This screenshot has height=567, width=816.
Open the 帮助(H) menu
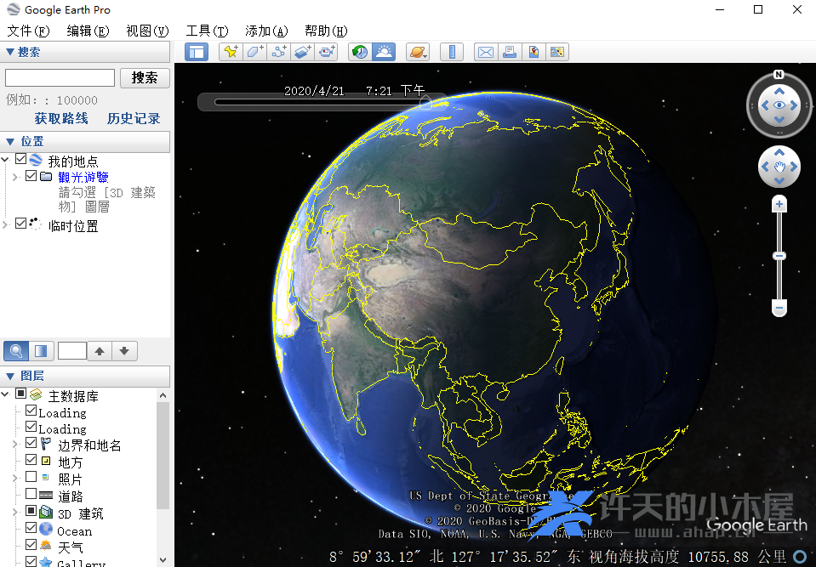(326, 31)
